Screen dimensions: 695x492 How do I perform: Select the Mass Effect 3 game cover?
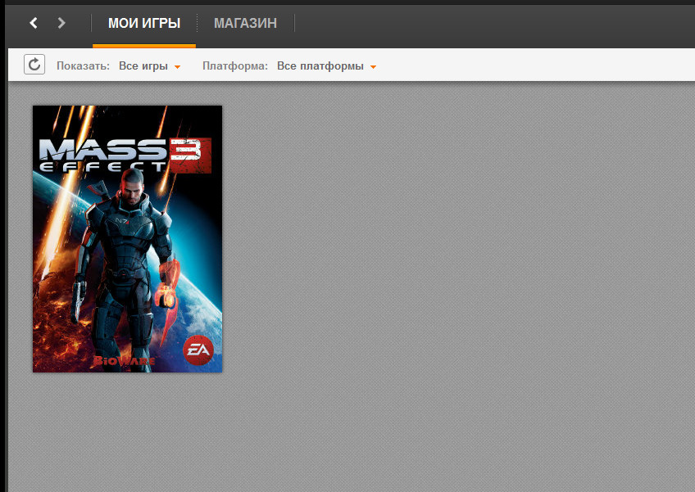[x=127, y=239]
